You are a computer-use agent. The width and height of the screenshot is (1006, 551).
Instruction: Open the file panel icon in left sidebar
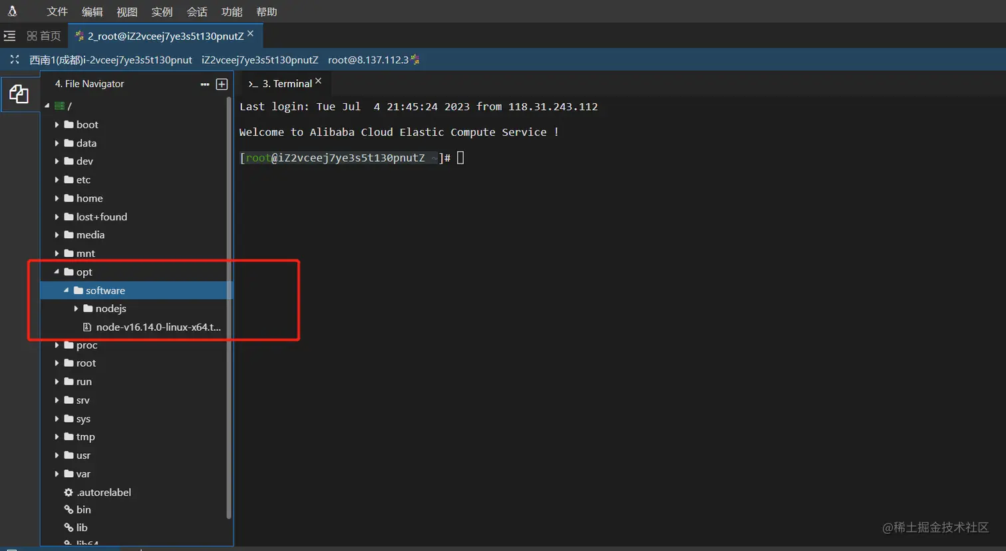point(19,94)
